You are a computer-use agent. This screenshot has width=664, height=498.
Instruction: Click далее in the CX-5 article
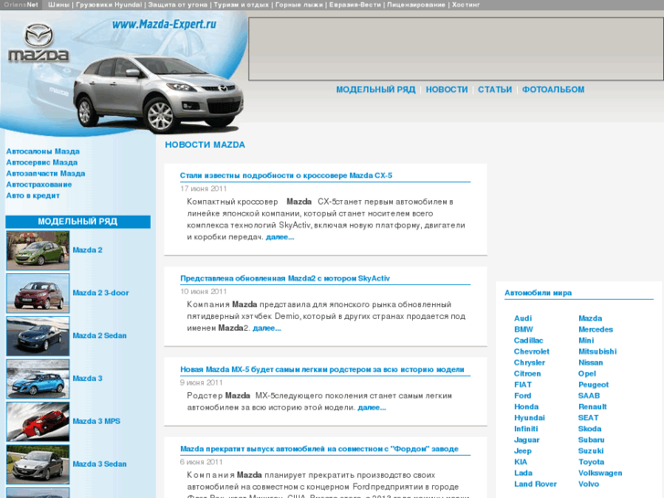coord(279,238)
